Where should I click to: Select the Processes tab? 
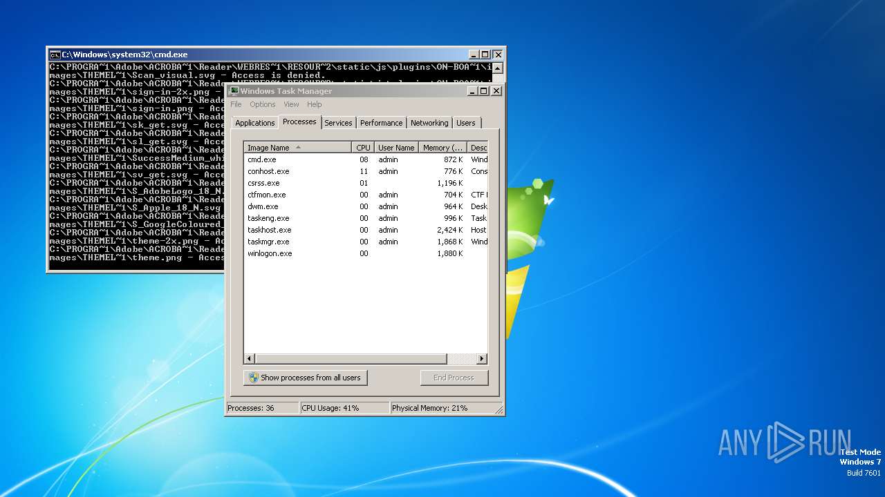click(299, 121)
